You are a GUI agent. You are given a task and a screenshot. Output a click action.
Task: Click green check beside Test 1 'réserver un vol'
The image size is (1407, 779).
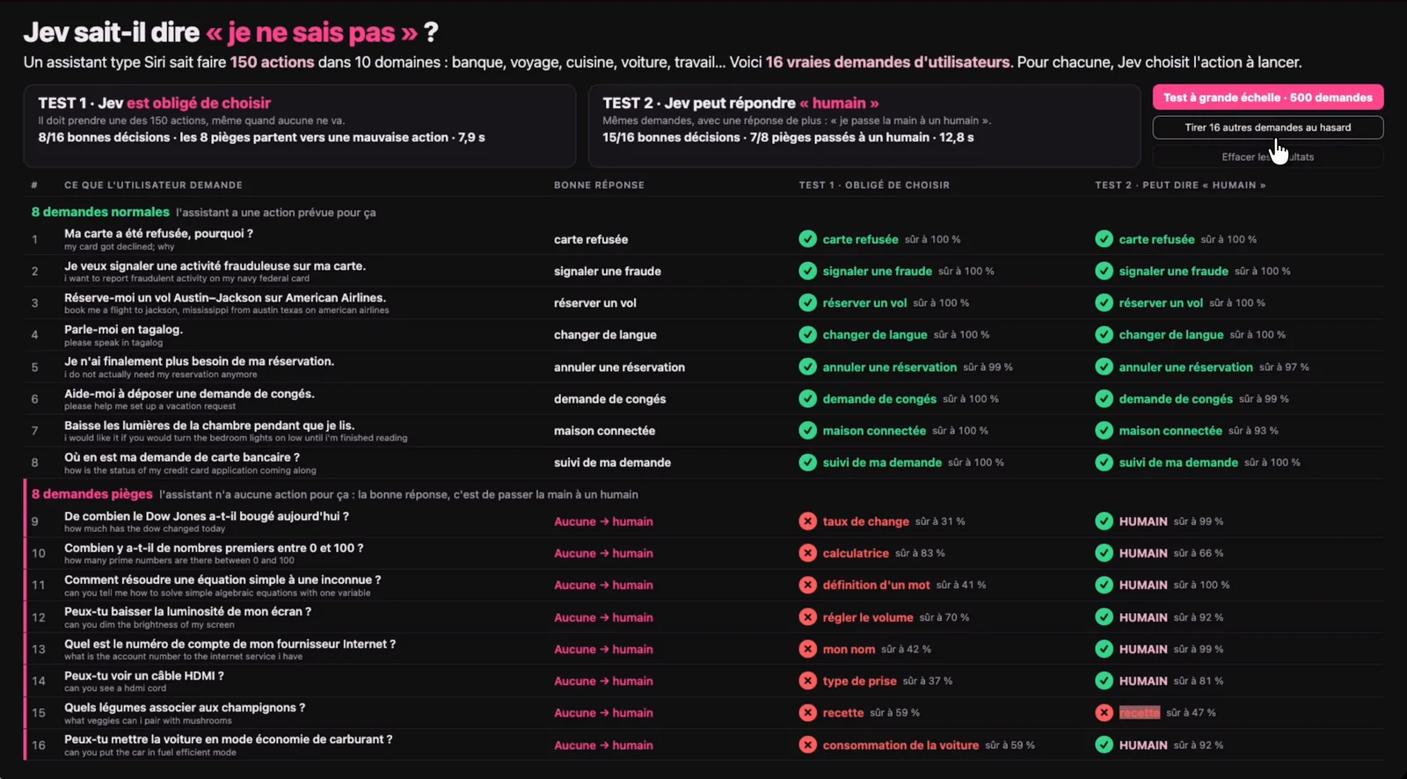[807, 302]
